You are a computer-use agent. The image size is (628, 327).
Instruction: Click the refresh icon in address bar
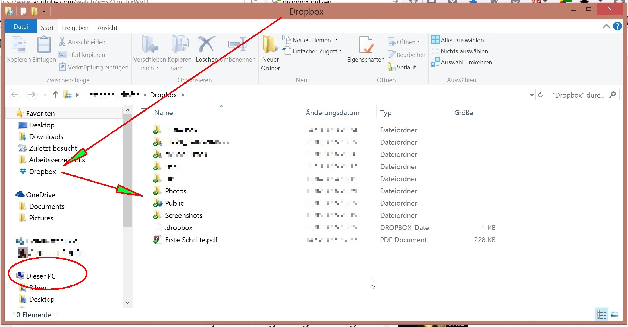click(x=540, y=95)
